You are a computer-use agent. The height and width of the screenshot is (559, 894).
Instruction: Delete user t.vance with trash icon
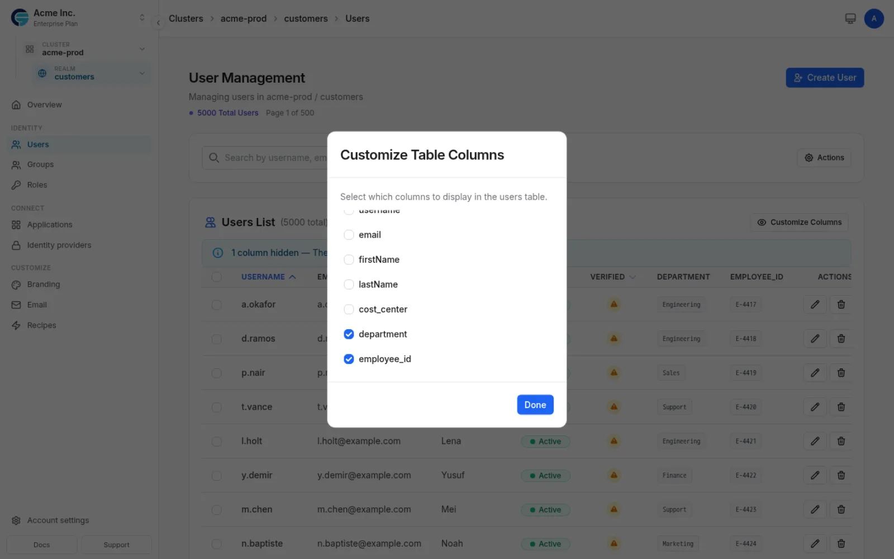(841, 407)
